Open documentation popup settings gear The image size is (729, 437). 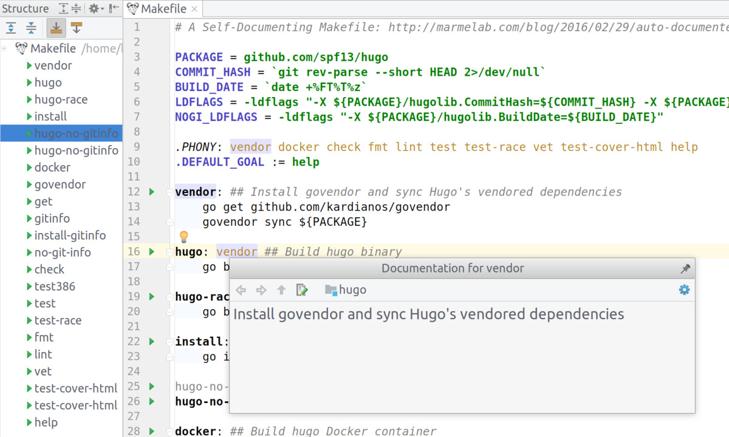point(684,290)
